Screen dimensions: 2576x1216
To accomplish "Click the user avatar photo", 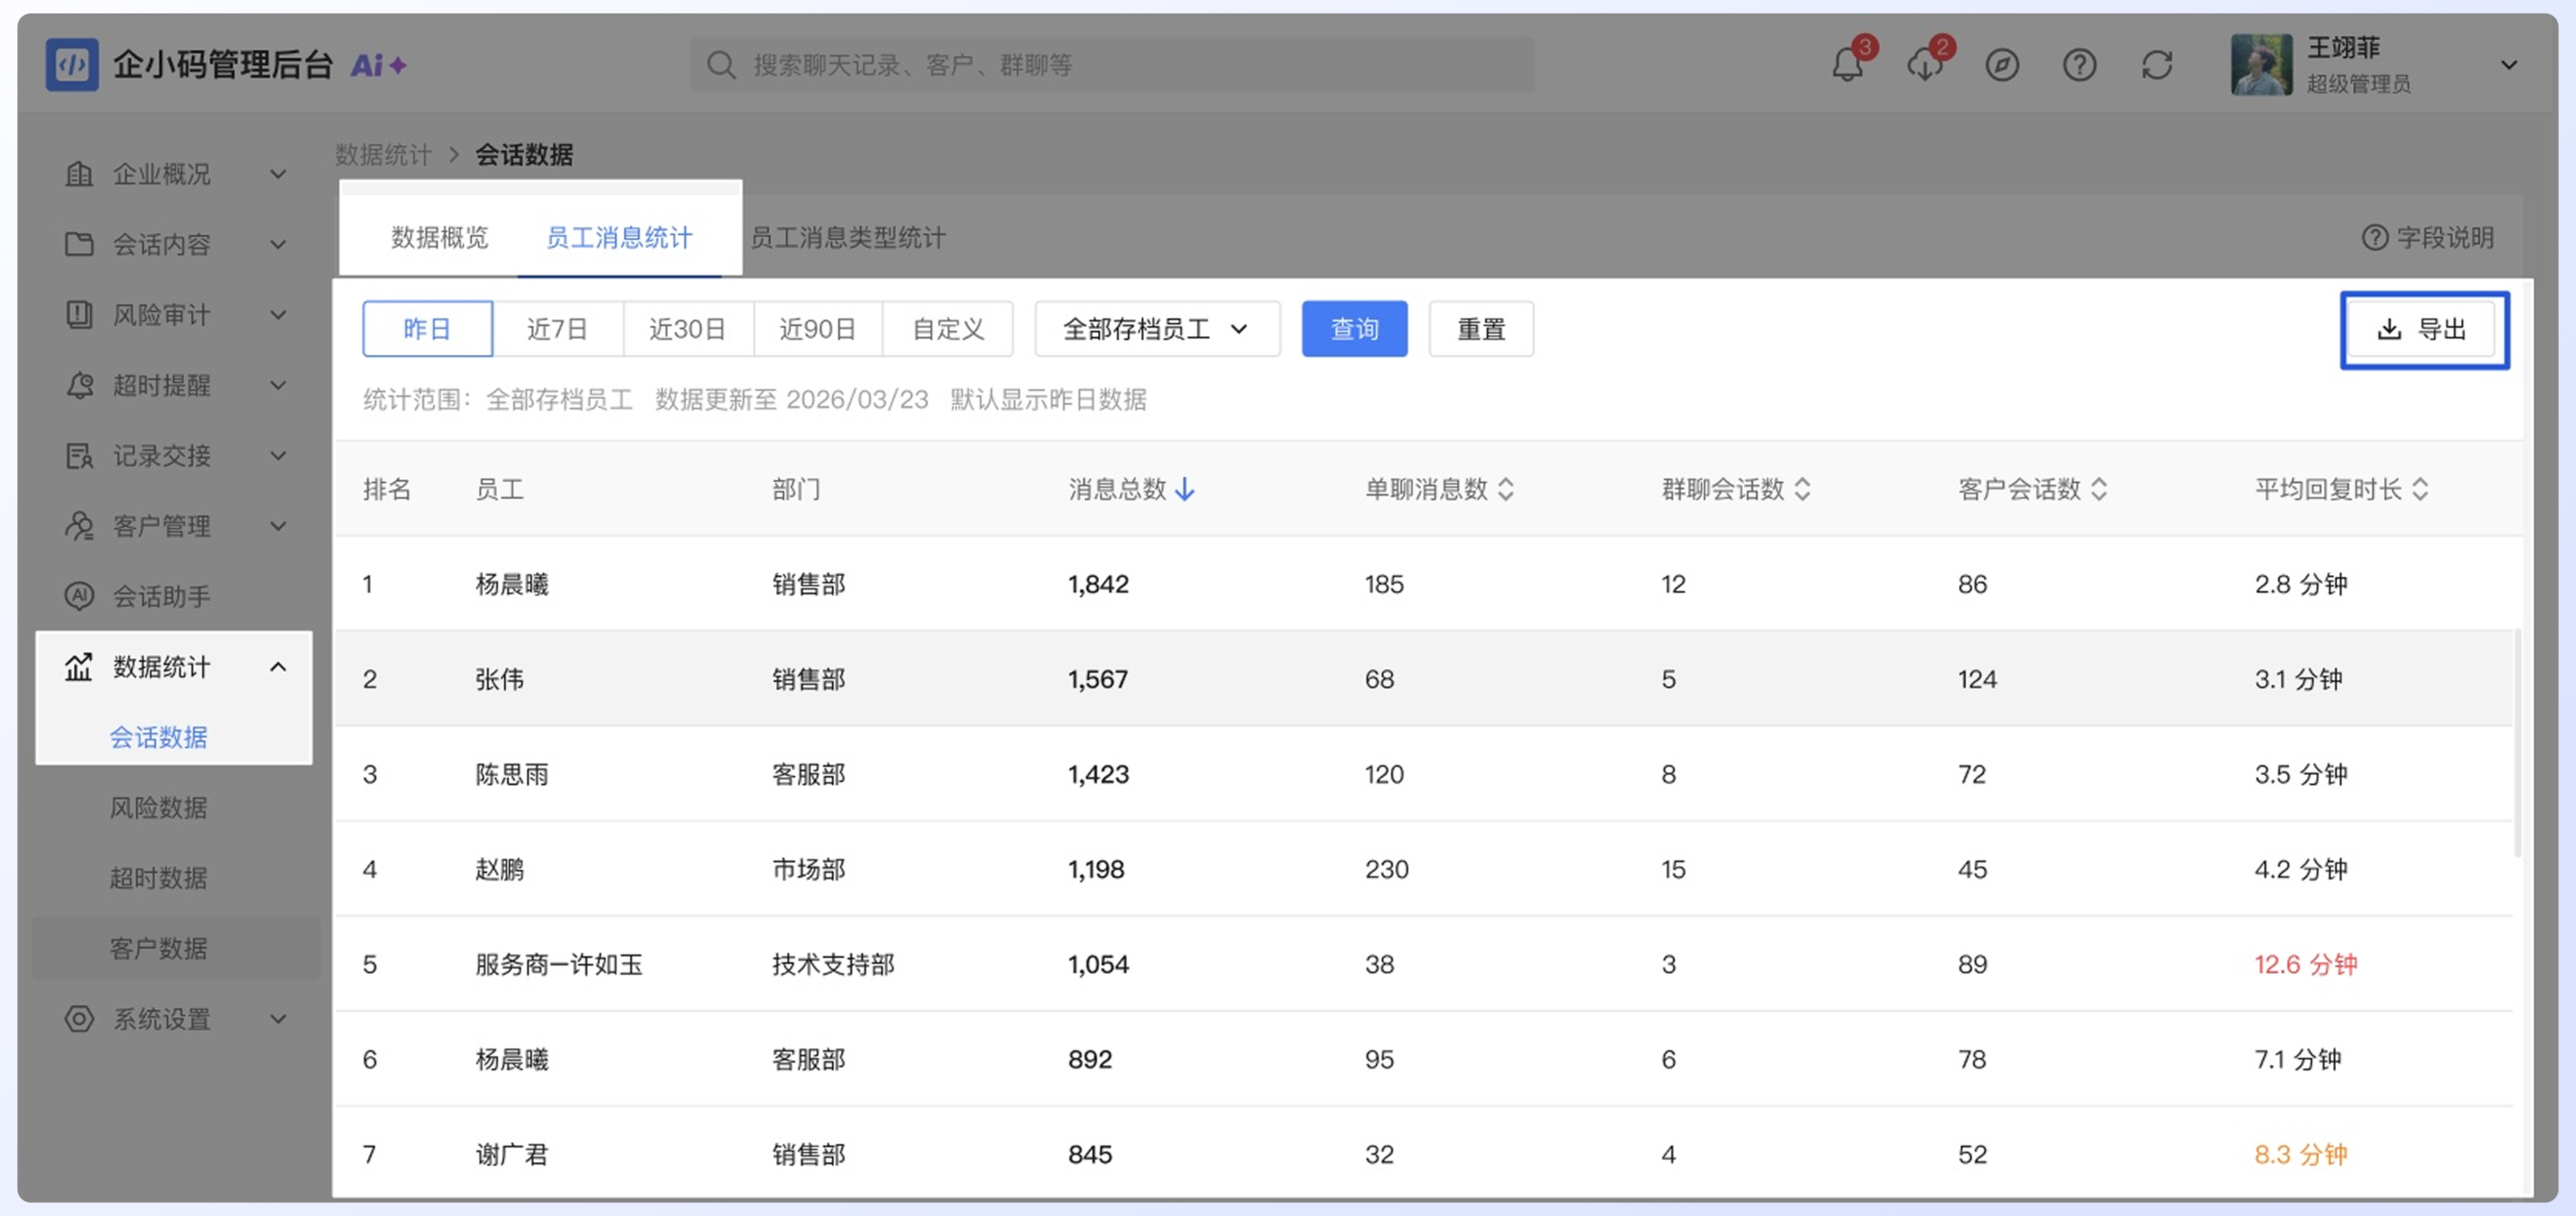I will pyautogui.click(x=2261, y=65).
